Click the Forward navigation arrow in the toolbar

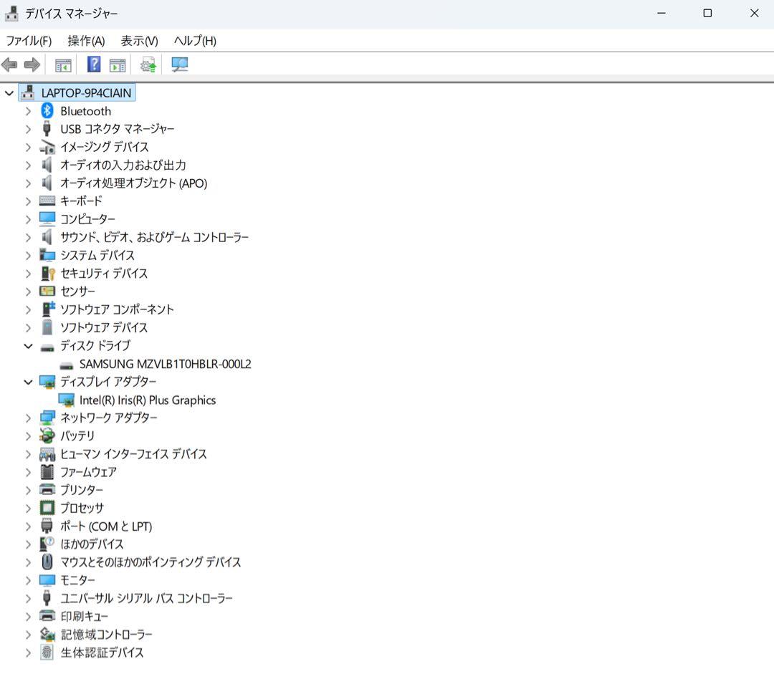click(32, 64)
